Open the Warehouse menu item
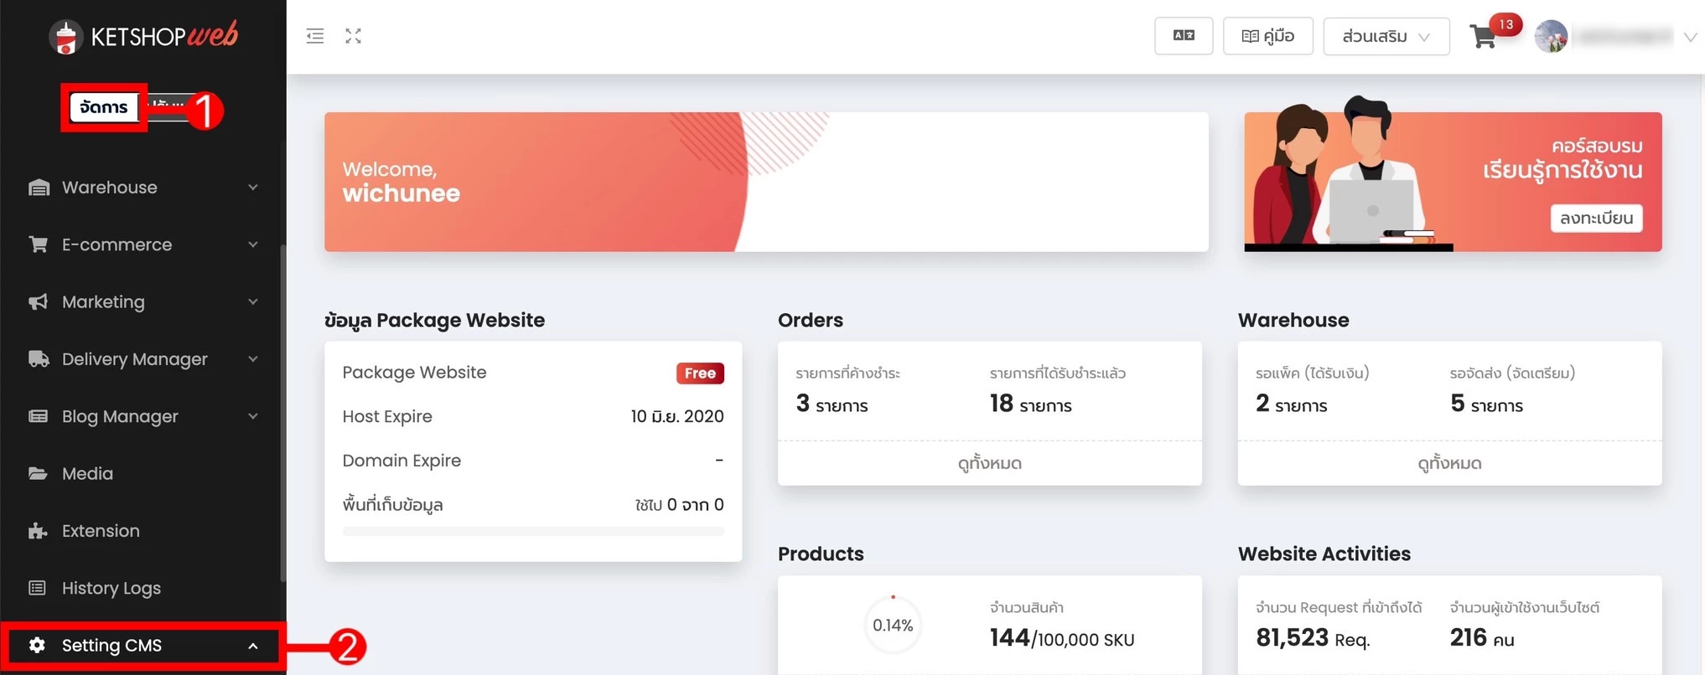Image resolution: width=1705 pixels, height=675 pixels. [143, 188]
